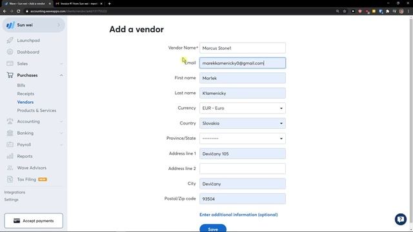Open the Reports menu label

(x=25, y=156)
